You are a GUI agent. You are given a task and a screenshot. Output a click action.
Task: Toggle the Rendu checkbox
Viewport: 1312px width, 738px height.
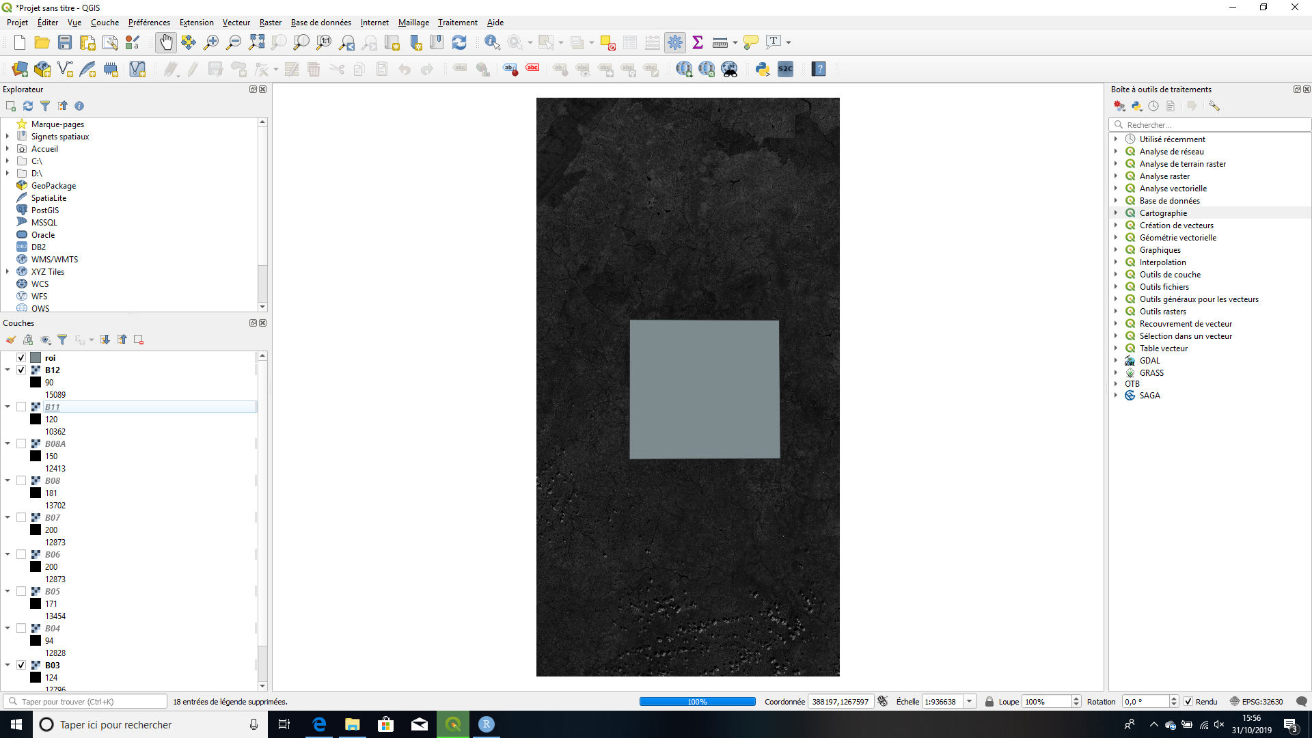pyautogui.click(x=1188, y=702)
